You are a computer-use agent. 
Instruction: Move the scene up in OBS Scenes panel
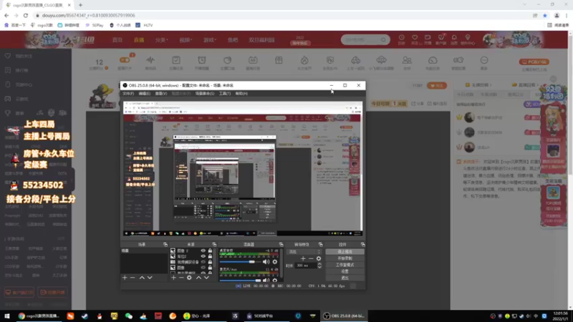pos(142,278)
